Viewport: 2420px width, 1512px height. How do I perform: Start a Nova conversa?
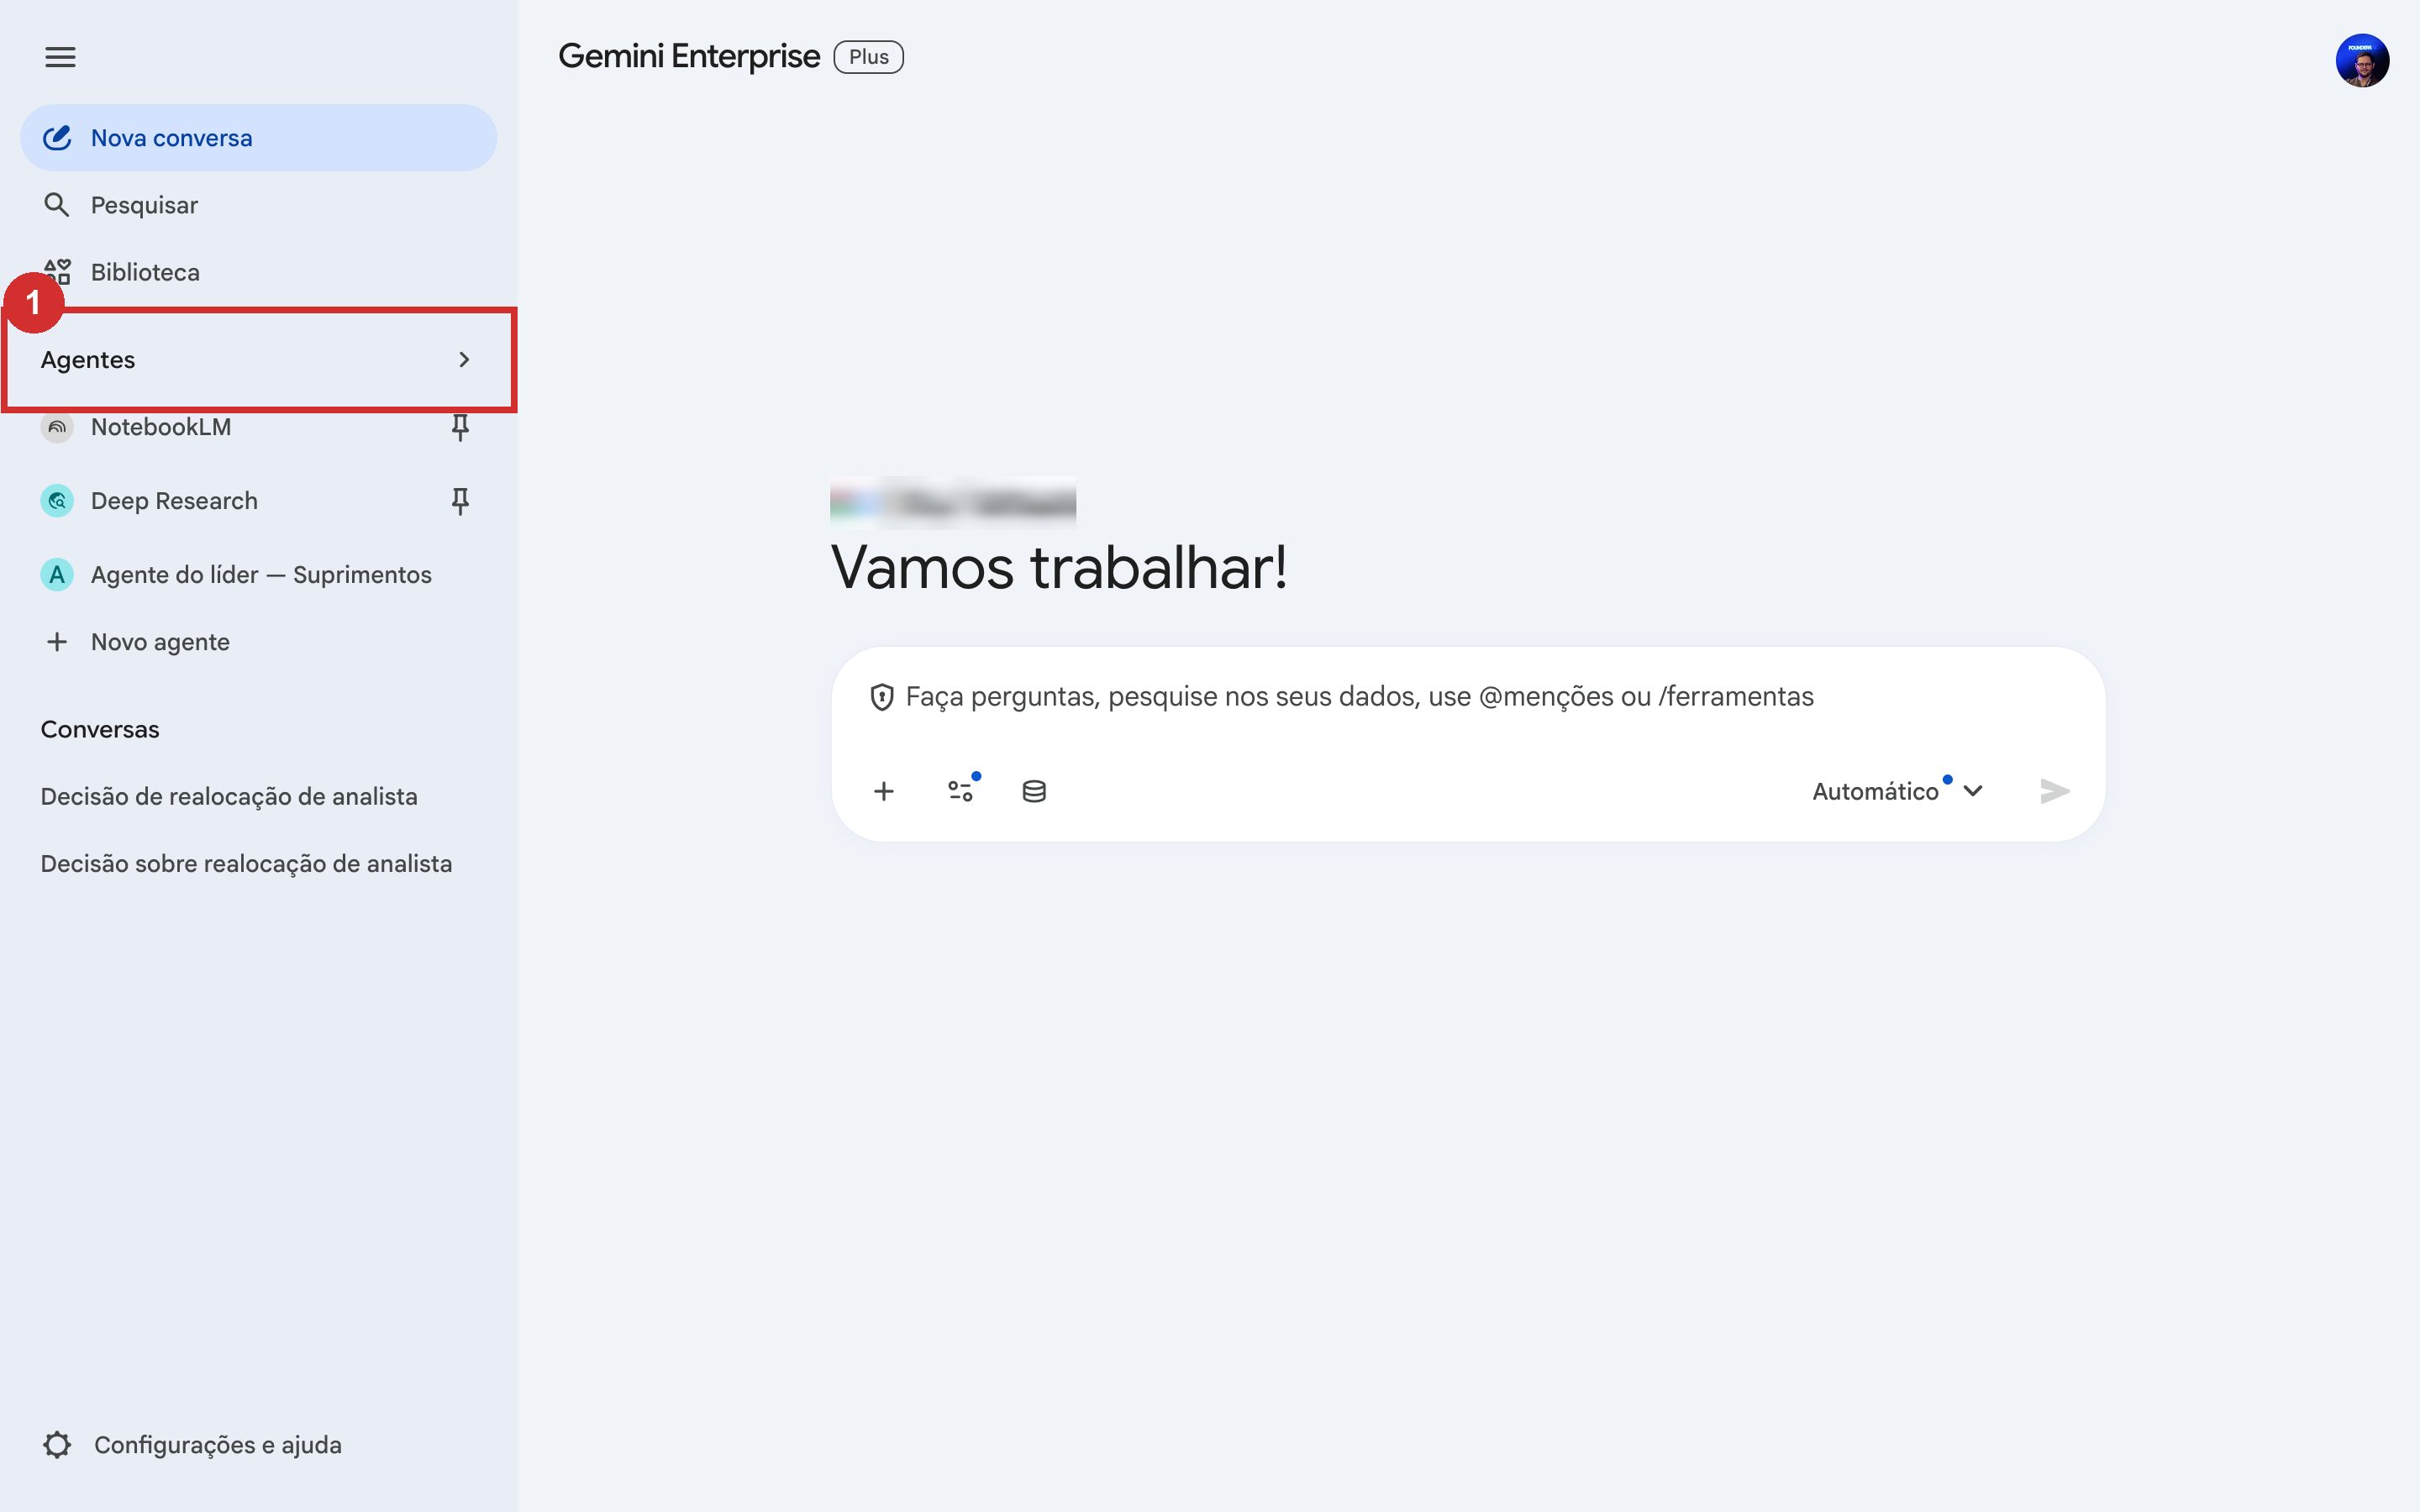pos(258,138)
